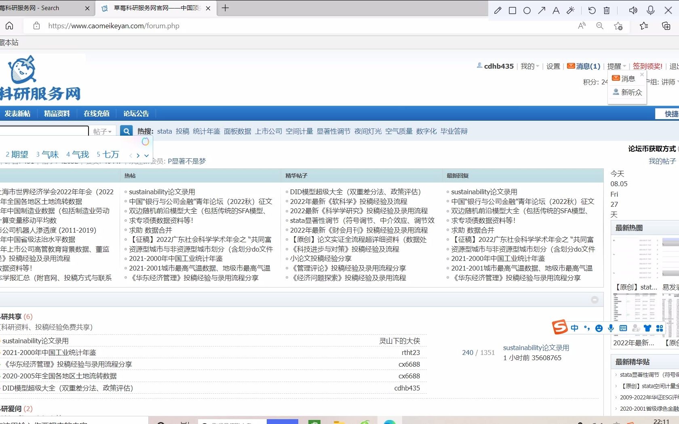Go to browser home page
This screenshot has width=679, height=424.
(9, 26)
